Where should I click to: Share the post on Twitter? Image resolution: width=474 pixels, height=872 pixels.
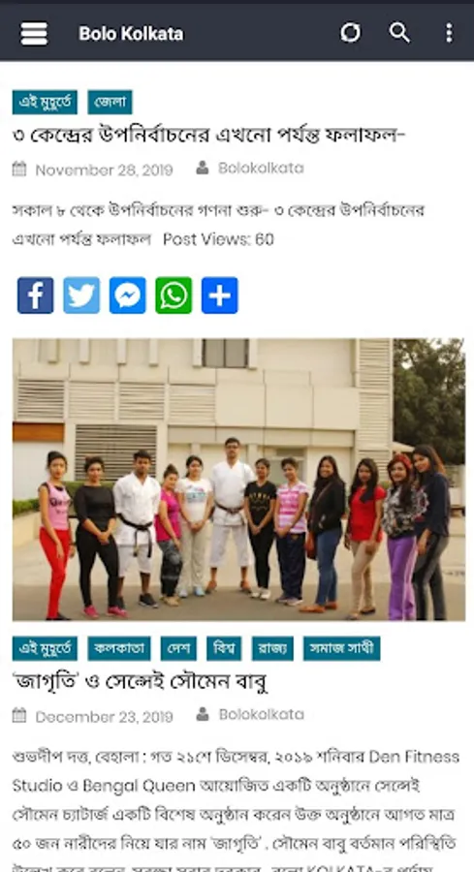pyautogui.click(x=81, y=296)
